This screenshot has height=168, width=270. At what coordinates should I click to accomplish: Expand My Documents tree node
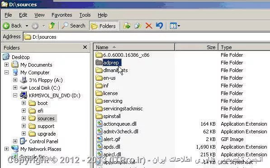pyautogui.click(x=6, y=64)
